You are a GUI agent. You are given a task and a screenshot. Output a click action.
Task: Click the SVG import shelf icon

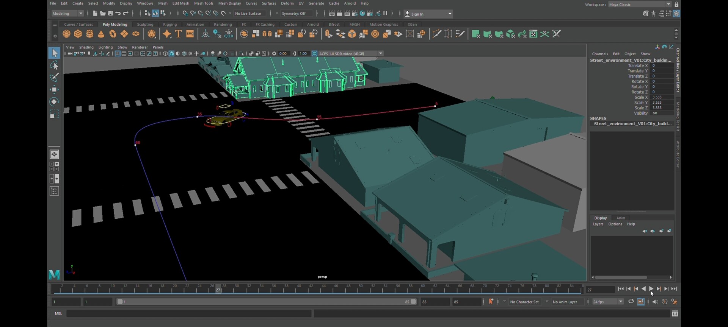190,34
